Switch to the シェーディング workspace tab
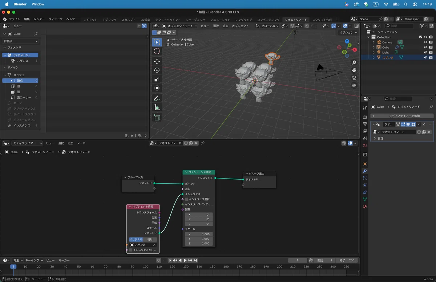The height and width of the screenshot is (282, 436). 195,20
